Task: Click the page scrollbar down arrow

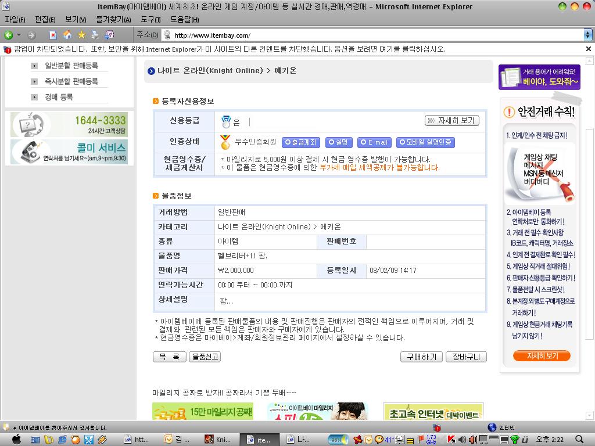Action: tap(589, 415)
